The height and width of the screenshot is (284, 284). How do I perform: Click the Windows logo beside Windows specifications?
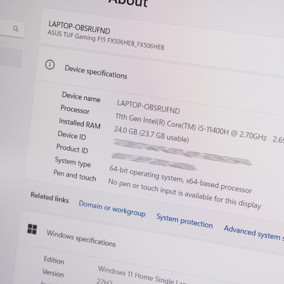pyautogui.click(x=32, y=229)
